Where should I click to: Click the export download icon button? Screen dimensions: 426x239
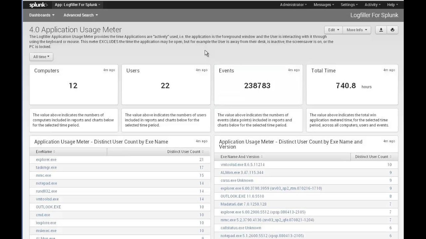point(381,30)
